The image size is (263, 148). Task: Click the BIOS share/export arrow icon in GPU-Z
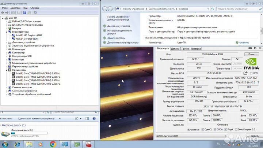pos(245,73)
